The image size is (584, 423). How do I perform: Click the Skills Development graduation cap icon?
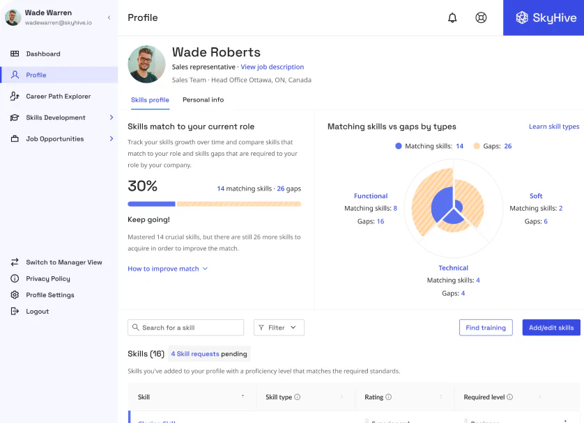pyautogui.click(x=15, y=118)
